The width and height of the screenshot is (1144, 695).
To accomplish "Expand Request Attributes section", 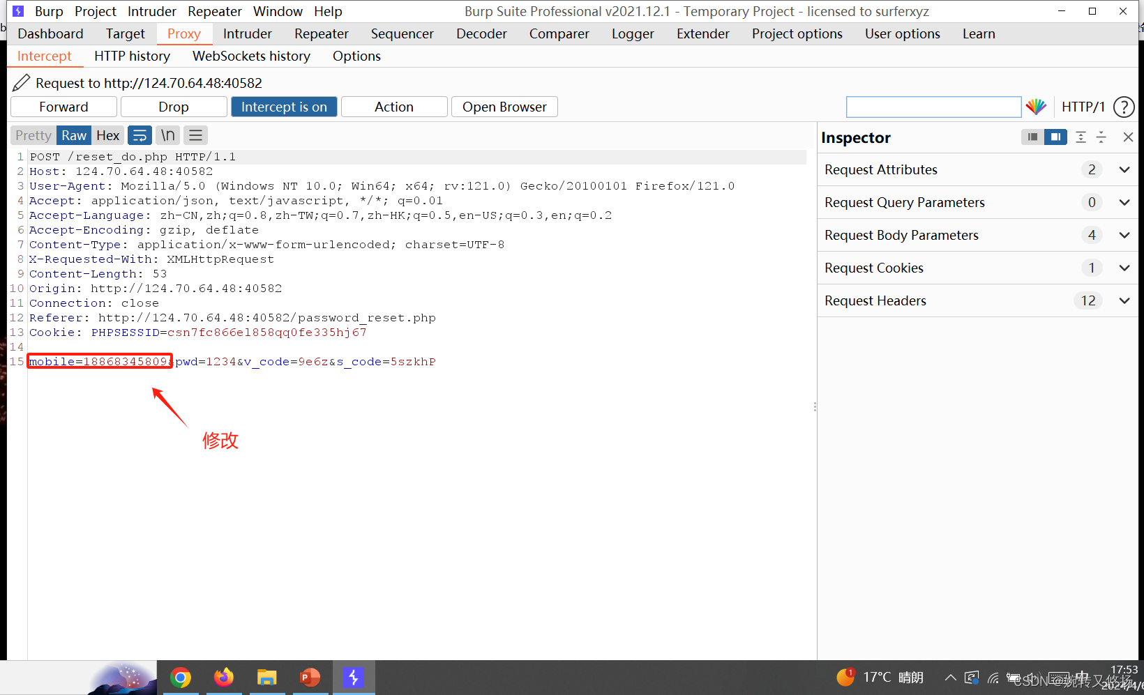I will pos(977,169).
